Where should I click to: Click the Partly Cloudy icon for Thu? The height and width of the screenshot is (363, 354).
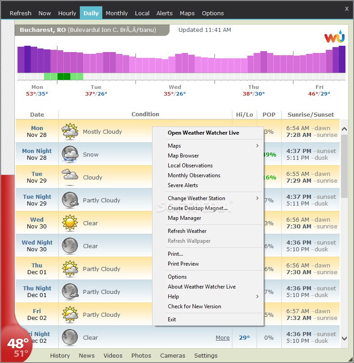pos(70,268)
